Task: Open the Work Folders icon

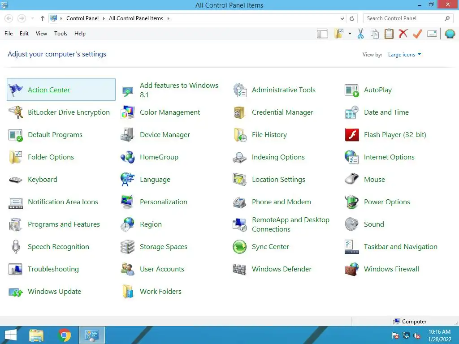Action: pyautogui.click(x=128, y=292)
